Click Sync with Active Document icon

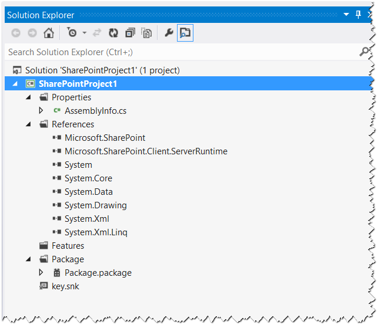pyautogui.click(x=97, y=33)
